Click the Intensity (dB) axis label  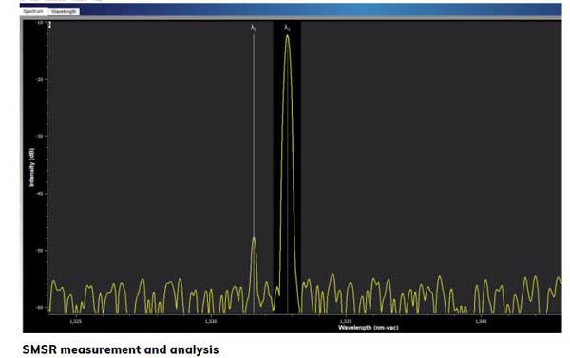tap(32, 167)
